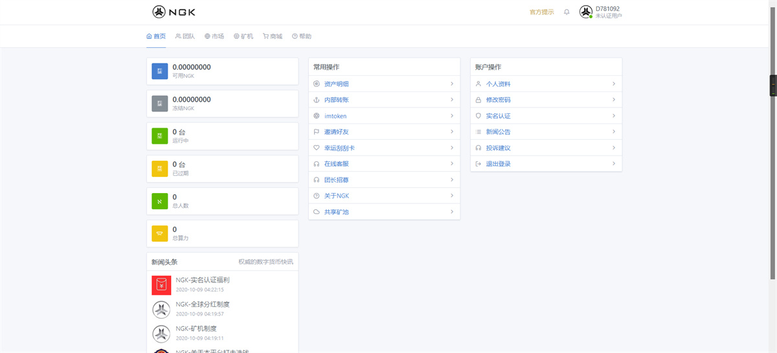
Task: Switch to the 矿机 tab
Action: [243, 36]
